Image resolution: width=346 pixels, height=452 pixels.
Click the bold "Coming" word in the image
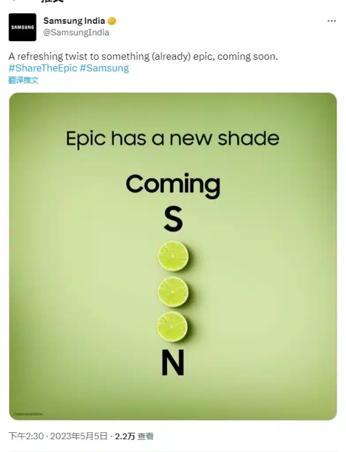(173, 185)
